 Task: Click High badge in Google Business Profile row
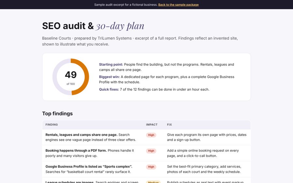[x=151, y=167]
